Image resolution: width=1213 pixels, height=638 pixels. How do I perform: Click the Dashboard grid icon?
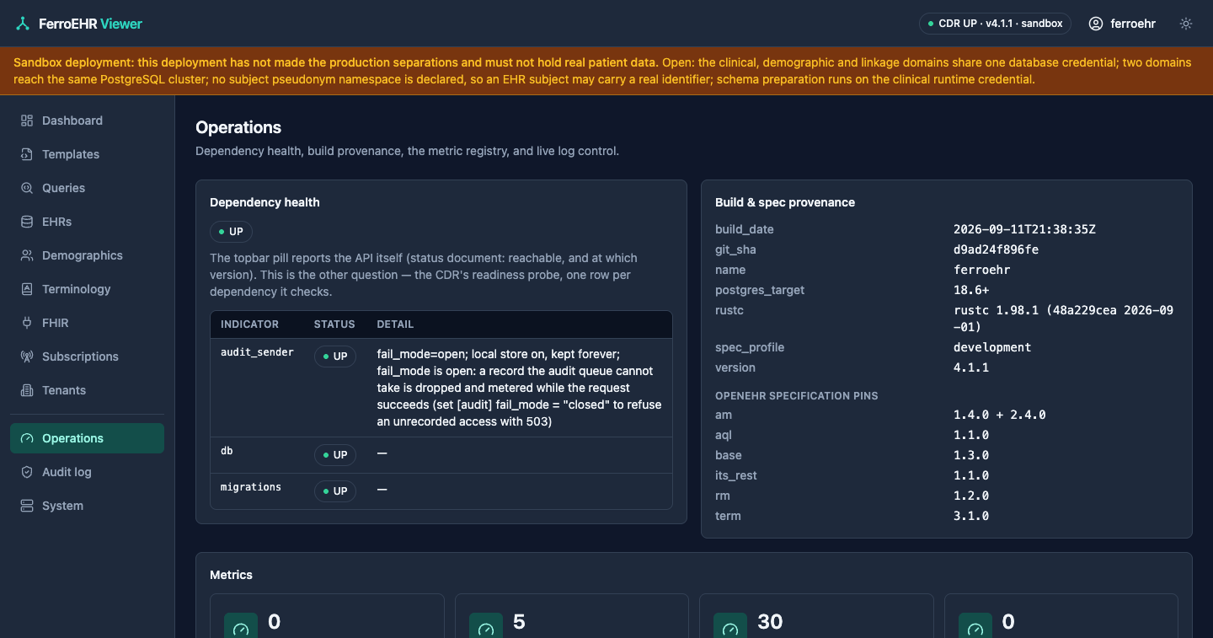coord(27,121)
